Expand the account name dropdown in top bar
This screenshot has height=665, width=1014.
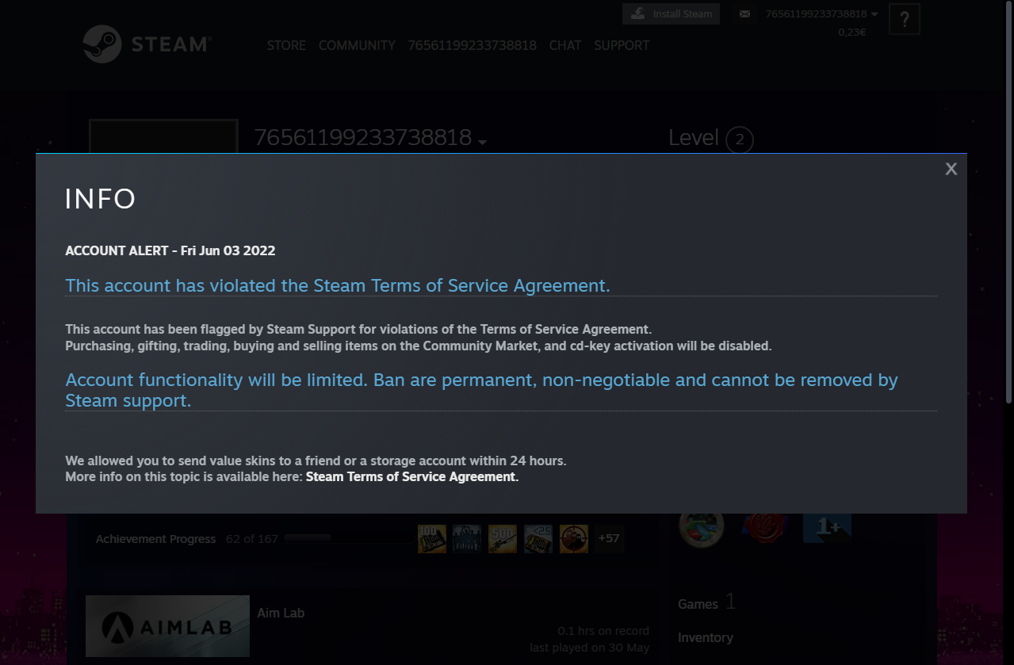coord(821,13)
